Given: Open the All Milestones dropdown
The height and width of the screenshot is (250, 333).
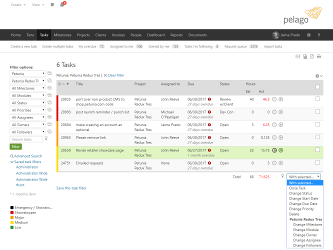Looking at the screenshot, I should pos(27,88).
